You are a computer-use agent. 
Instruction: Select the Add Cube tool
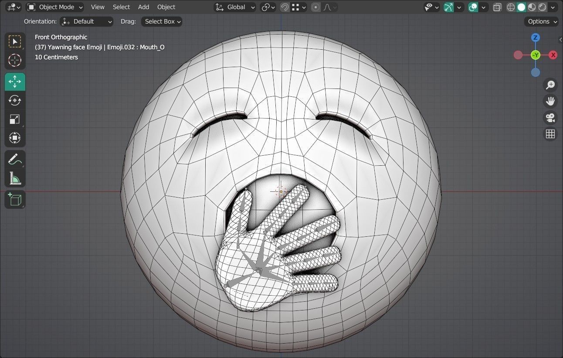pyautogui.click(x=15, y=199)
